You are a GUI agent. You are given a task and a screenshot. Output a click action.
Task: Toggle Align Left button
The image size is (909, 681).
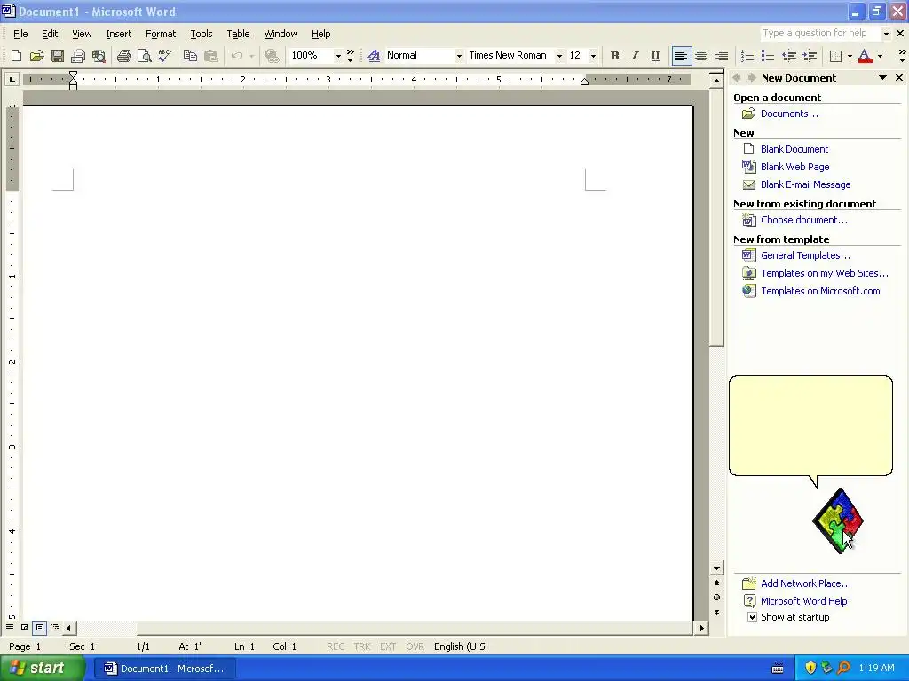point(681,56)
